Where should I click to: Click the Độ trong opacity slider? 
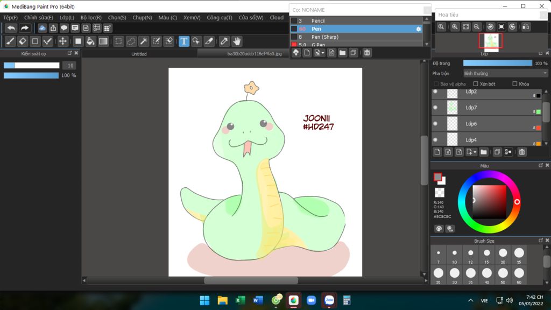[x=498, y=64]
